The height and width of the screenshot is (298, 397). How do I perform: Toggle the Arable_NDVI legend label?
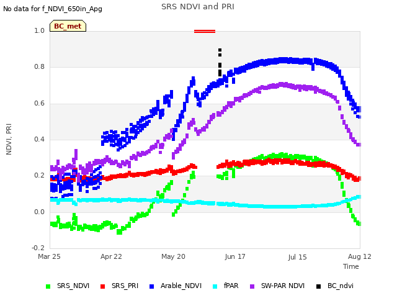pyautogui.click(x=181, y=286)
